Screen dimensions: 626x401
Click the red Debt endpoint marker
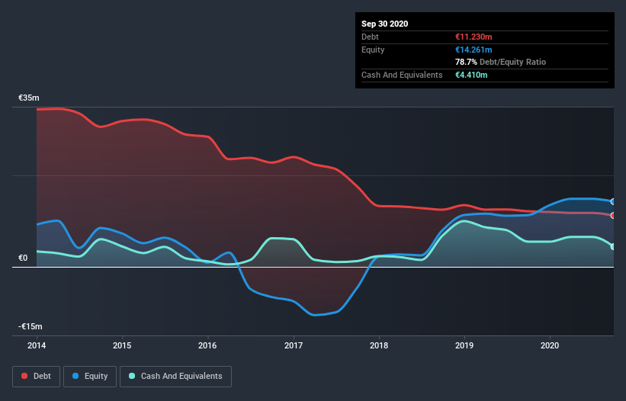(x=613, y=216)
